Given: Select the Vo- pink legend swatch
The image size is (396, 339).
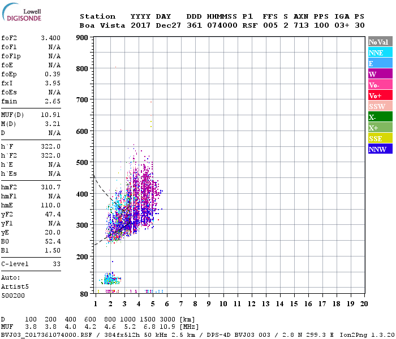Looking at the screenshot, I should [380, 85].
